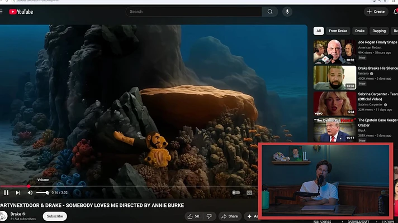
Task: Toggle closed captions CC button
Action: pyautogui.click(x=249, y=193)
